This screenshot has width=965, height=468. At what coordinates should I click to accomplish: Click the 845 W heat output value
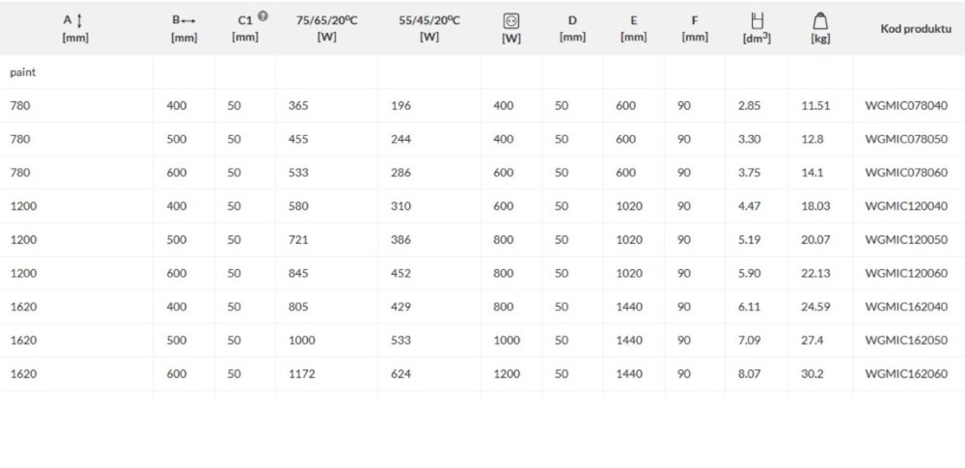pyautogui.click(x=298, y=273)
